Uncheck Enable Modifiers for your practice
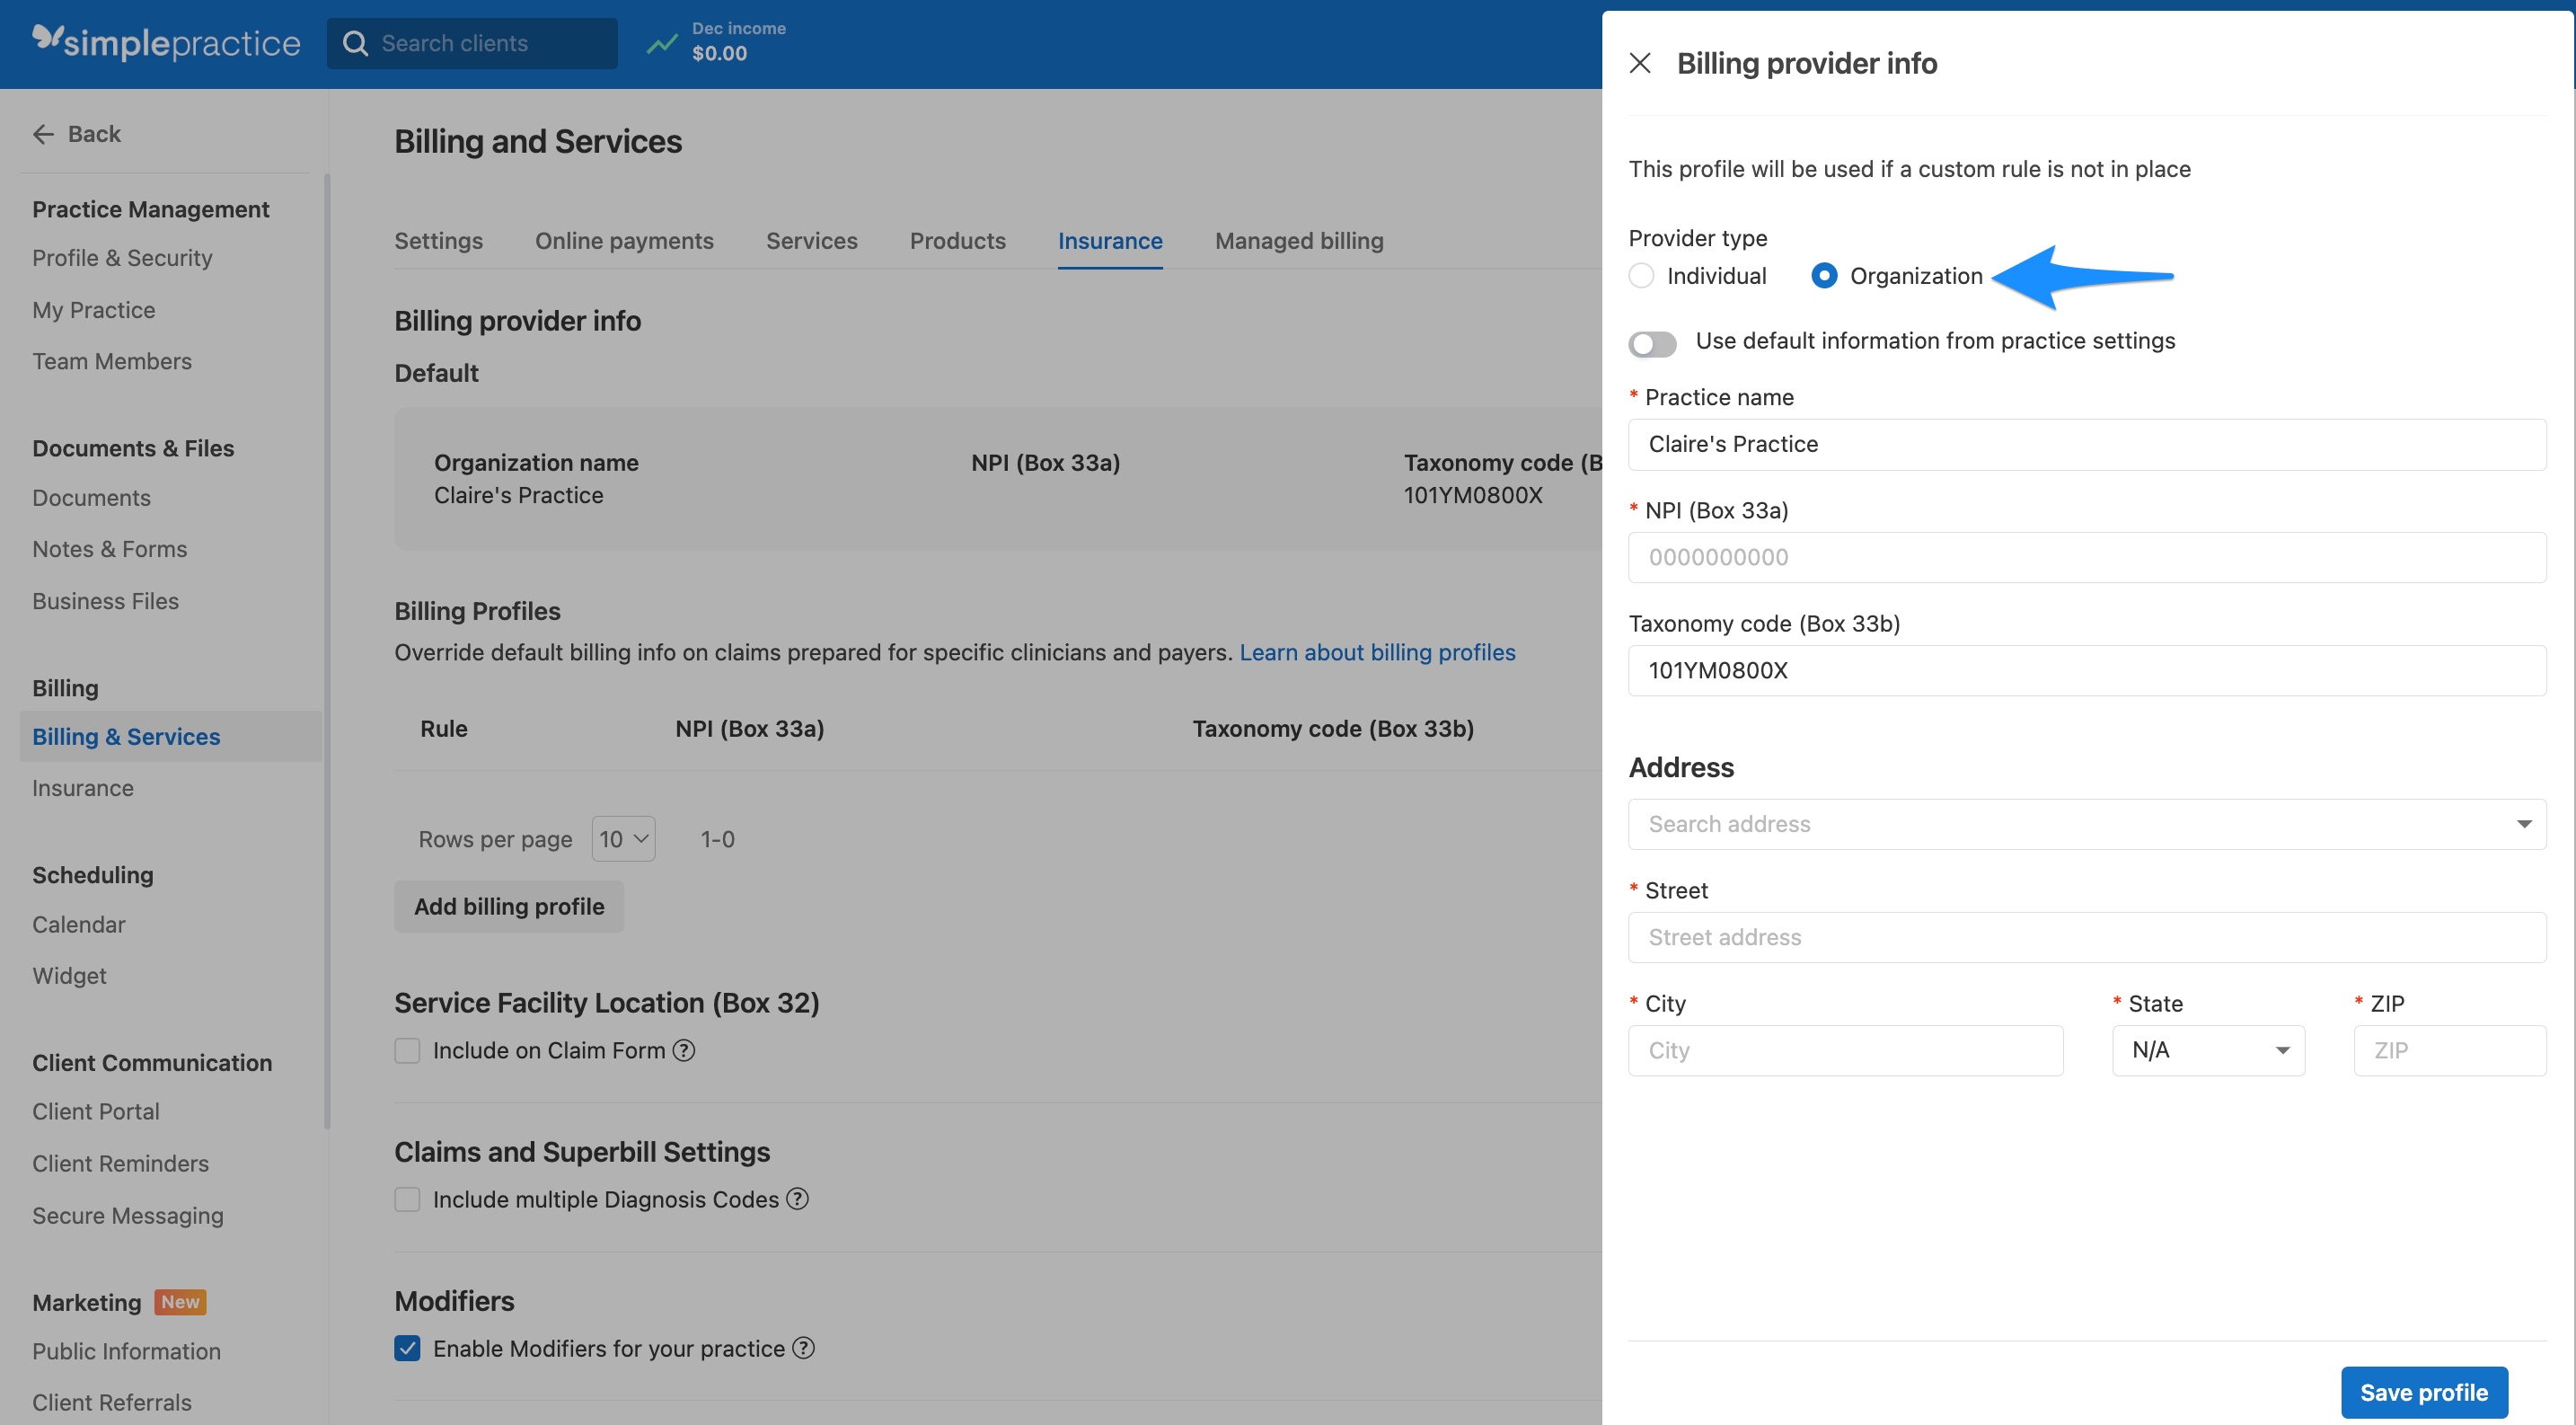The width and height of the screenshot is (2576, 1425). coord(407,1348)
